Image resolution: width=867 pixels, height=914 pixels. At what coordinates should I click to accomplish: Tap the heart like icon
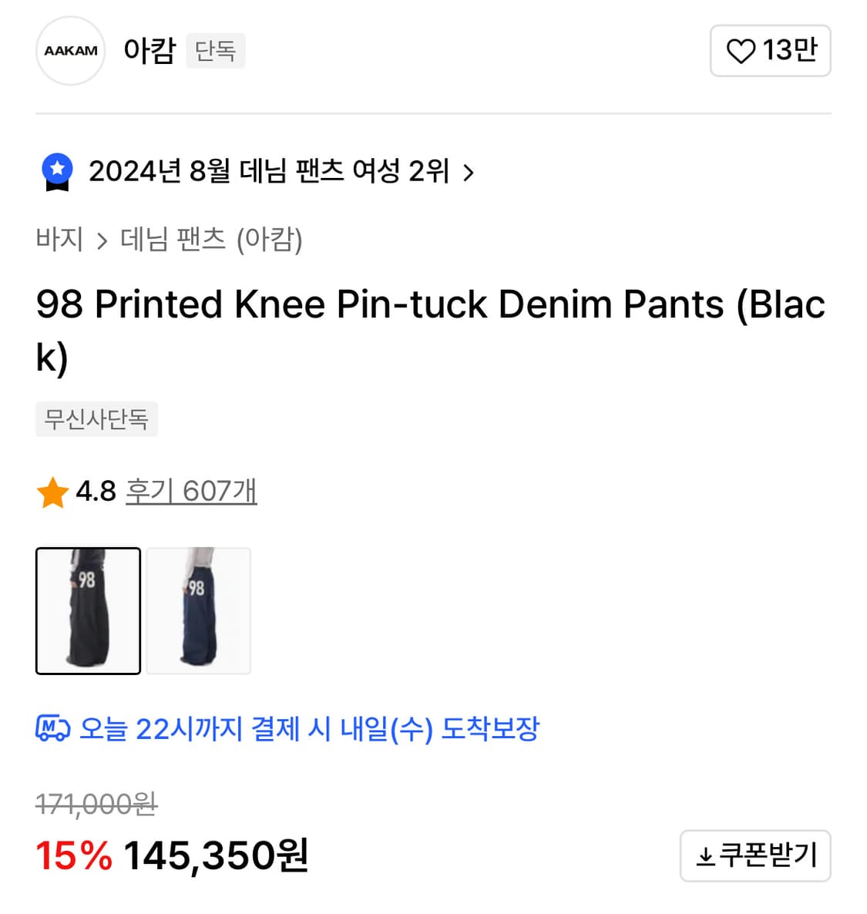(741, 51)
